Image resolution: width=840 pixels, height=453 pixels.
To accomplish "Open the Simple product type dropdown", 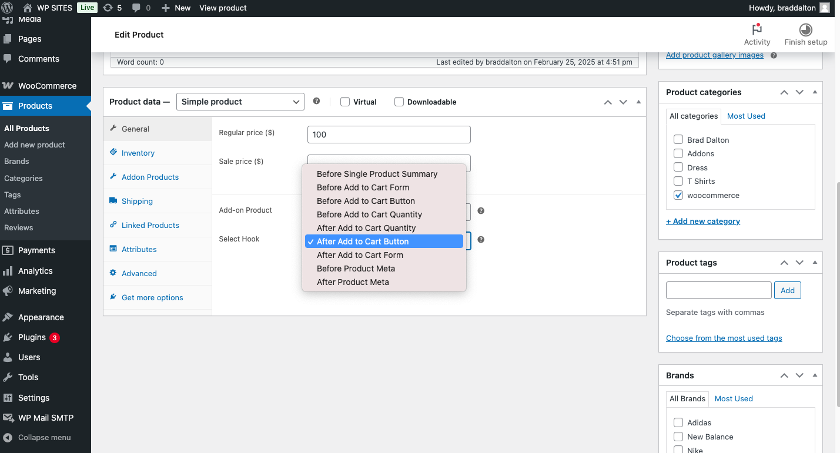I will [x=240, y=102].
